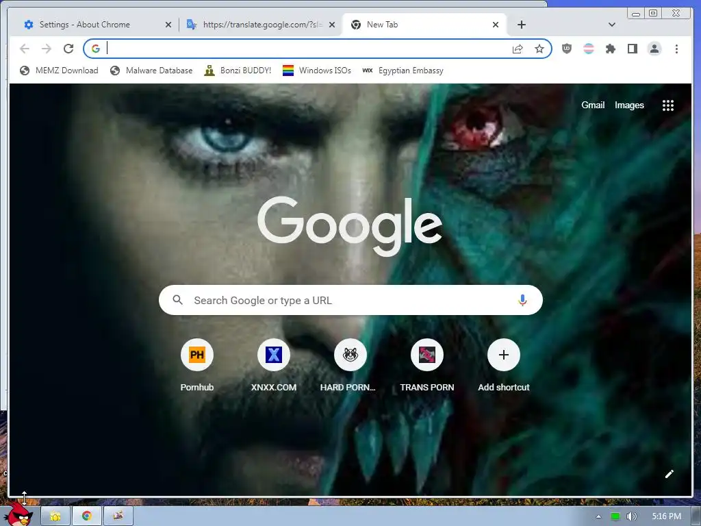Open the Bonzi BUDDY! bookmark
Image resolution: width=701 pixels, height=526 pixels.
pyautogui.click(x=238, y=71)
